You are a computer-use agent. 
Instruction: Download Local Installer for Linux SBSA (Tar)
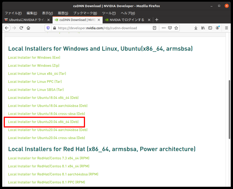(x=36, y=89)
